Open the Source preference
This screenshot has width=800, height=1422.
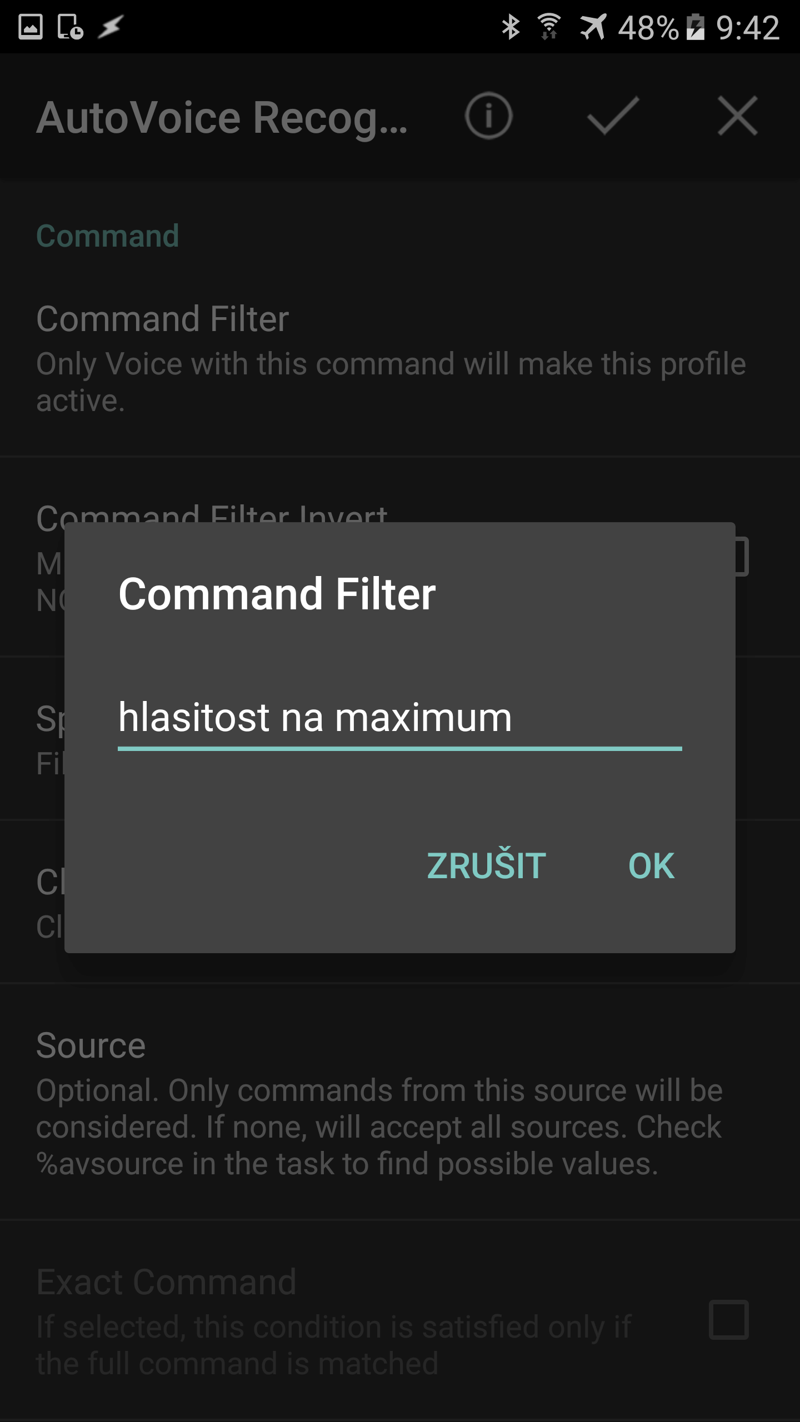400,1102
